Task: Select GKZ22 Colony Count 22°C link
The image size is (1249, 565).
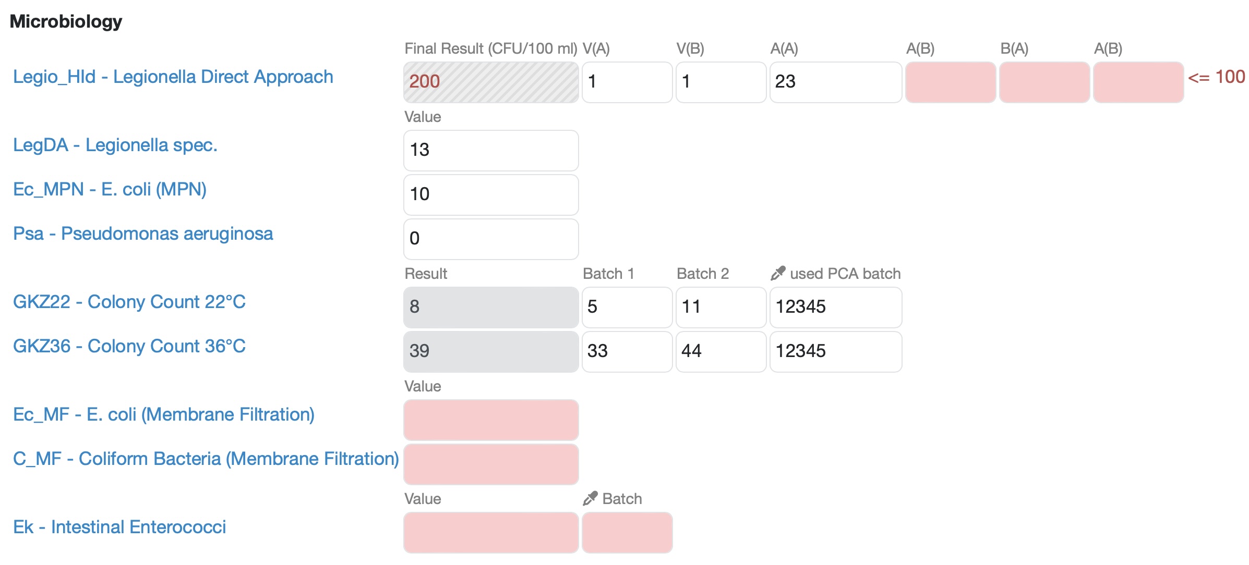Action: 129,302
